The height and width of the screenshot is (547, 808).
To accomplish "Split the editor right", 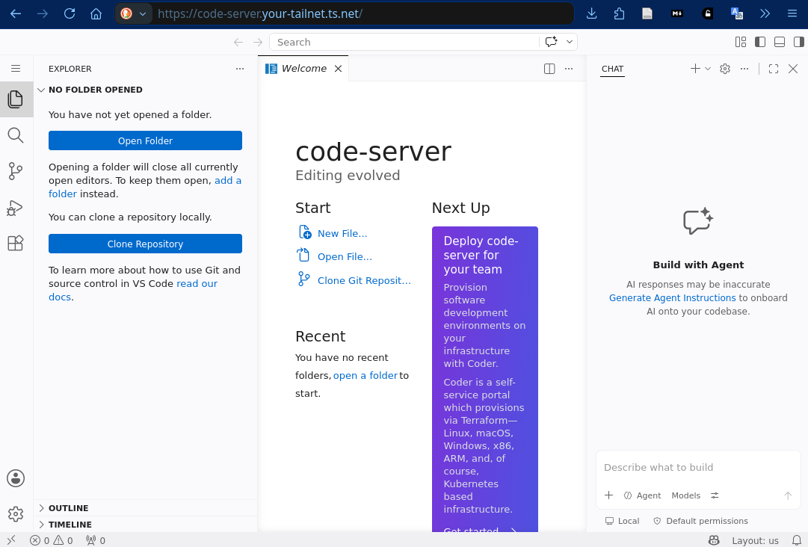I will pyautogui.click(x=549, y=69).
